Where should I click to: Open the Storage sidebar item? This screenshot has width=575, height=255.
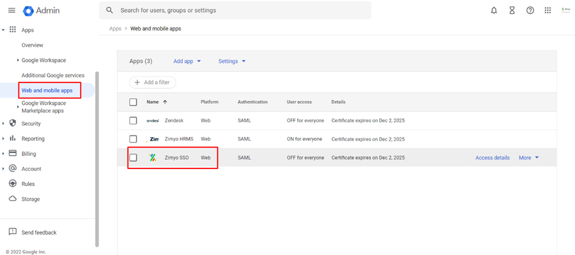[x=31, y=199]
